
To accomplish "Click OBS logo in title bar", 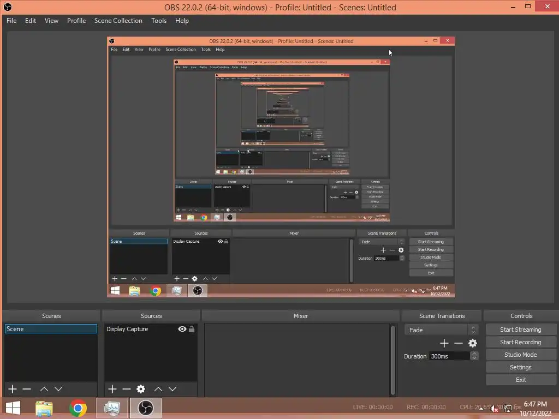I will [8, 7].
